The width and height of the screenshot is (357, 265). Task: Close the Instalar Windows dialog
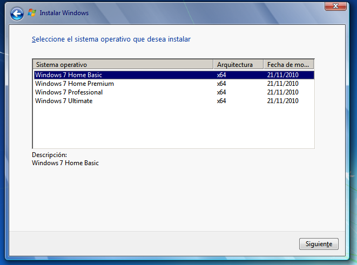coord(335,6)
